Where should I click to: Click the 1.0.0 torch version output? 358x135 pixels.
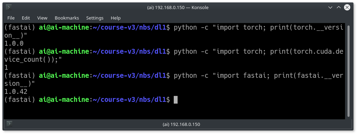(x=14, y=43)
